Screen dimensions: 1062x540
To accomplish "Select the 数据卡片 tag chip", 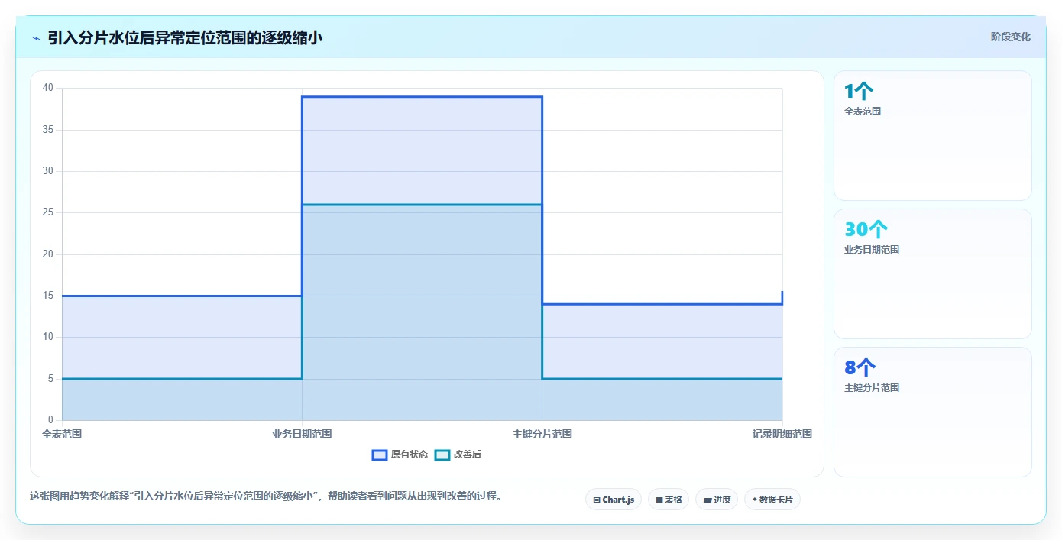I will (772, 500).
